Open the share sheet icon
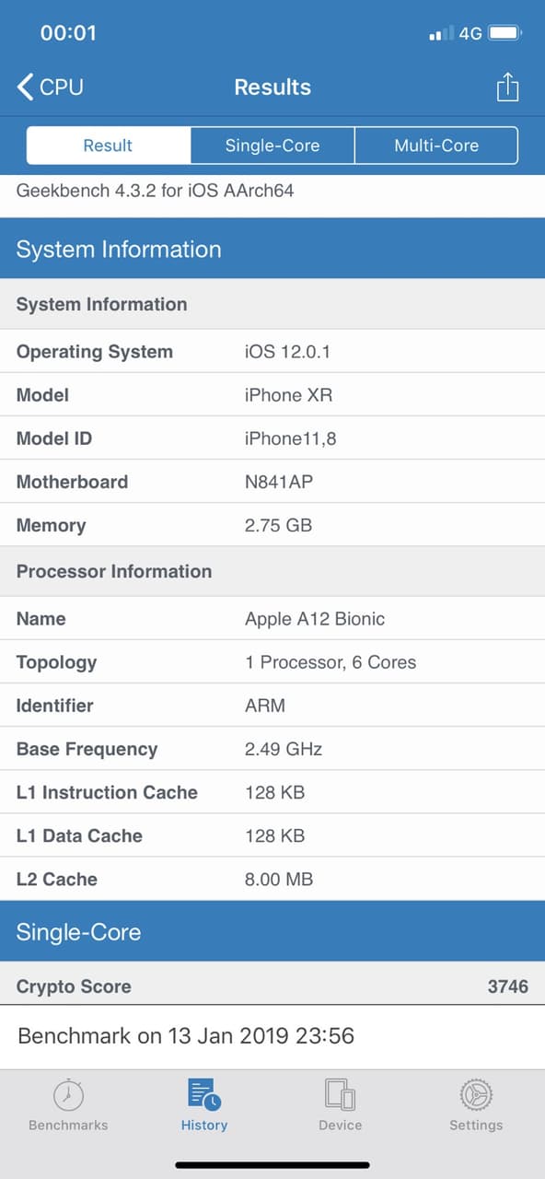 click(x=507, y=87)
